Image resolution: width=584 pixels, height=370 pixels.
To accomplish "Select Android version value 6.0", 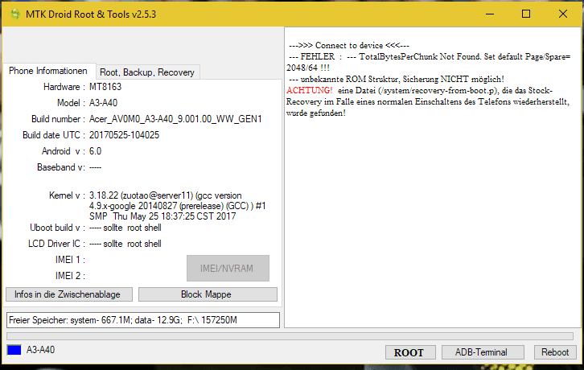I will 95,151.
